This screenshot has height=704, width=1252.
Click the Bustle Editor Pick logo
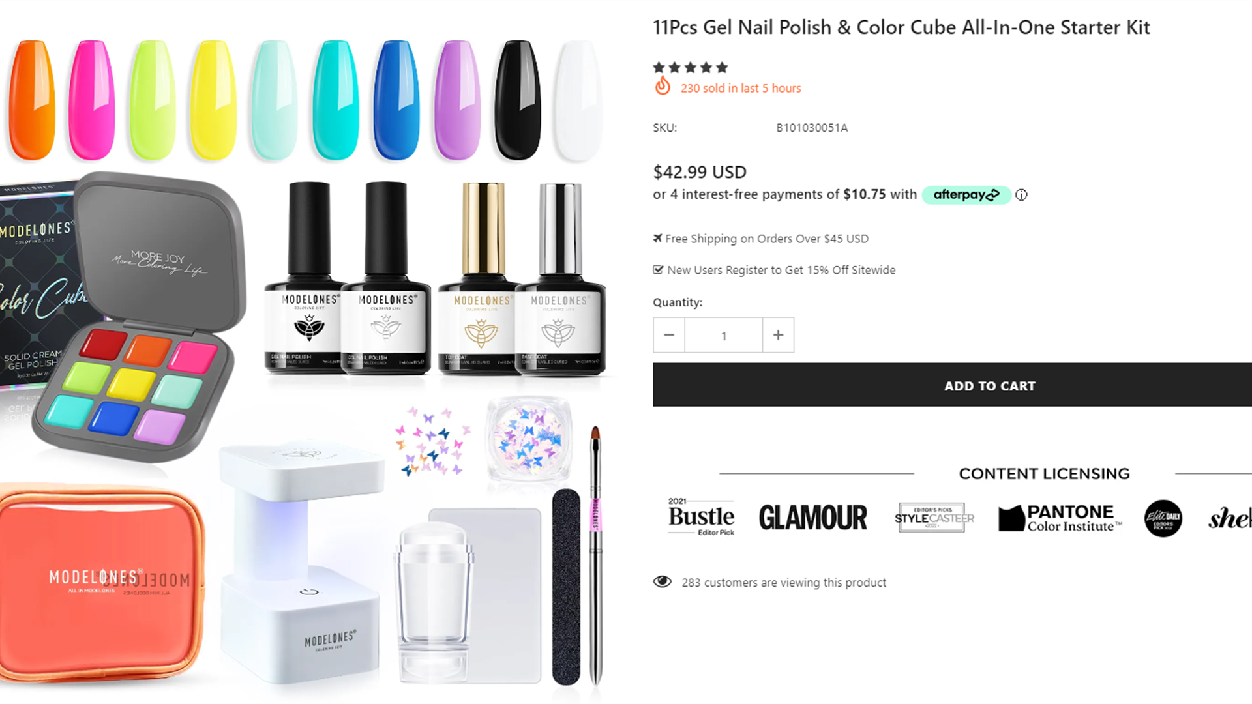pyautogui.click(x=701, y=517)
